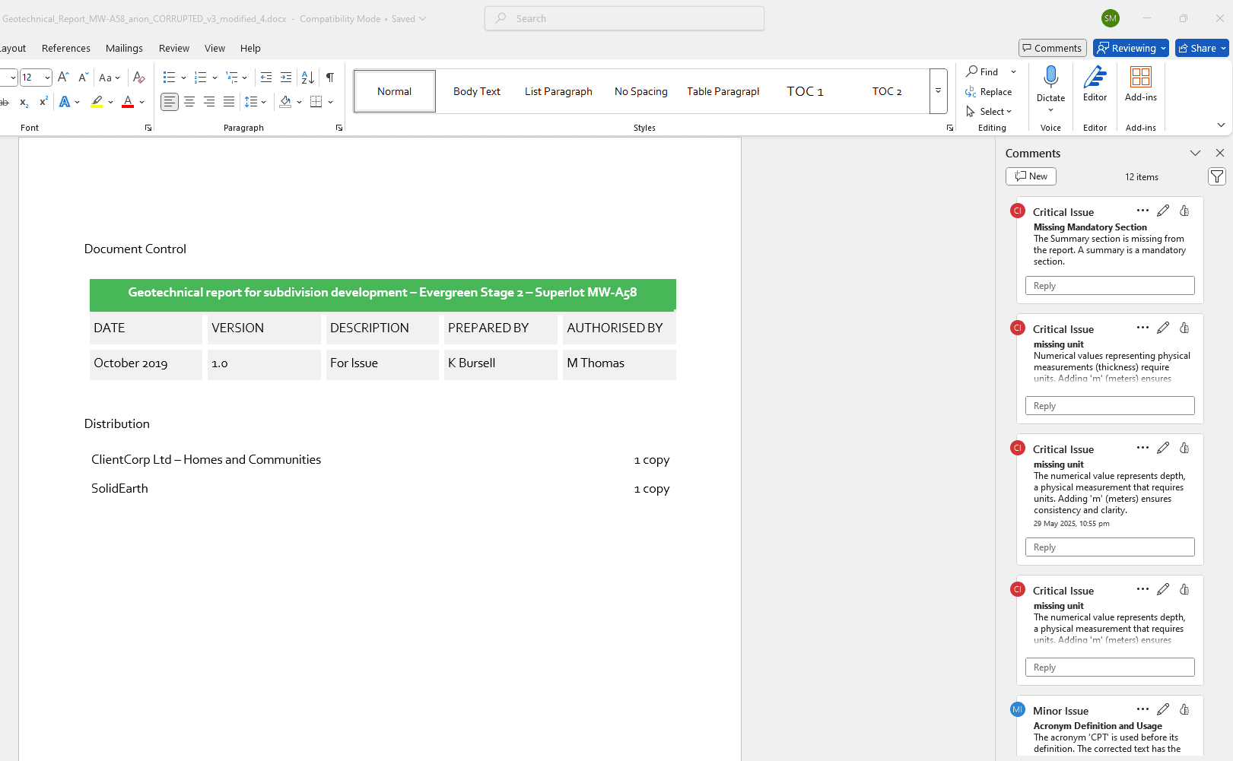Open the References ribbon tab

point(66,49)
